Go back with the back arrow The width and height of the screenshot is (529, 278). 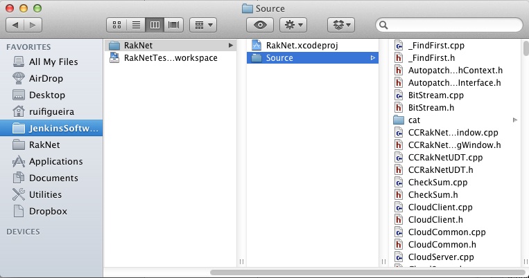[x=15, y=24]
